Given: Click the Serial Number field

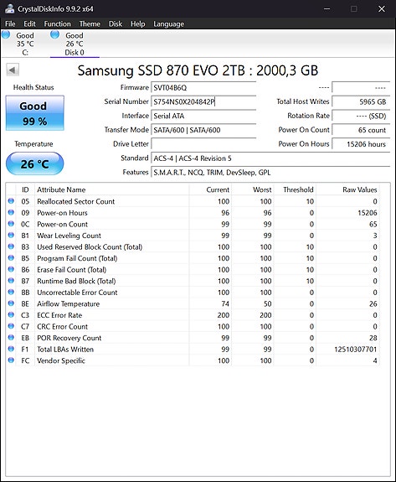Looking at the screenshot, I should (203, 101).
